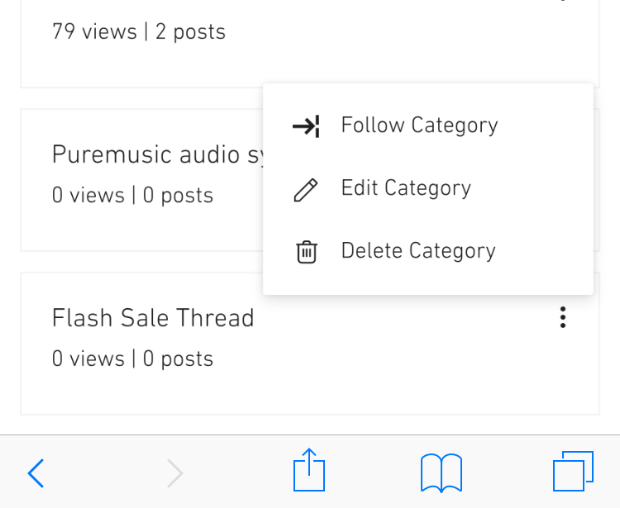Open the Safari share sheet icon
This screenshot has width=620, height=508.
(309, 470)
